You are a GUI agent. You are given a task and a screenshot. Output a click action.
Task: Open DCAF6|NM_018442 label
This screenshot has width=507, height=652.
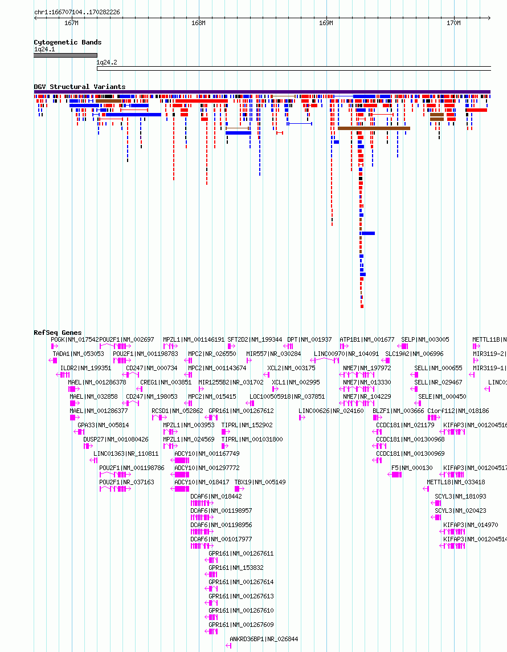(x=216, y=496)
